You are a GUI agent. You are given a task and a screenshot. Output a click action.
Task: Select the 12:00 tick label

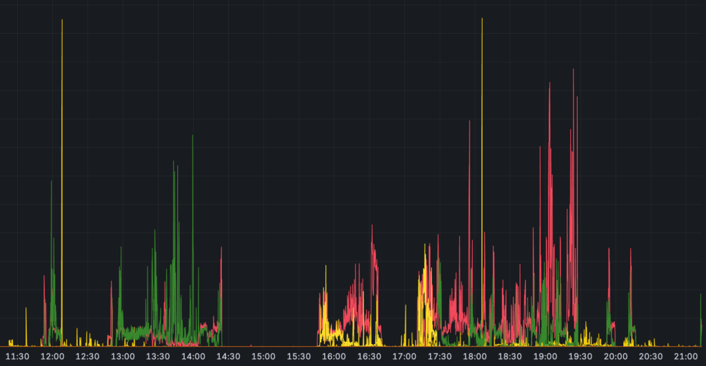coord(52,356)
